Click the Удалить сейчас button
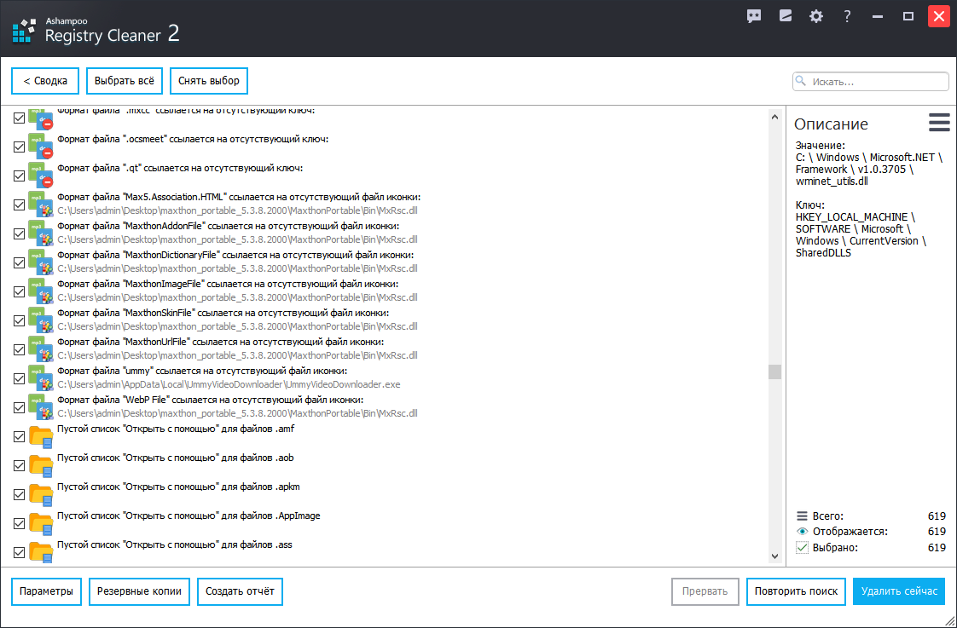The height and width of the screenshot is (628, 957). click(x=899, y=591)
